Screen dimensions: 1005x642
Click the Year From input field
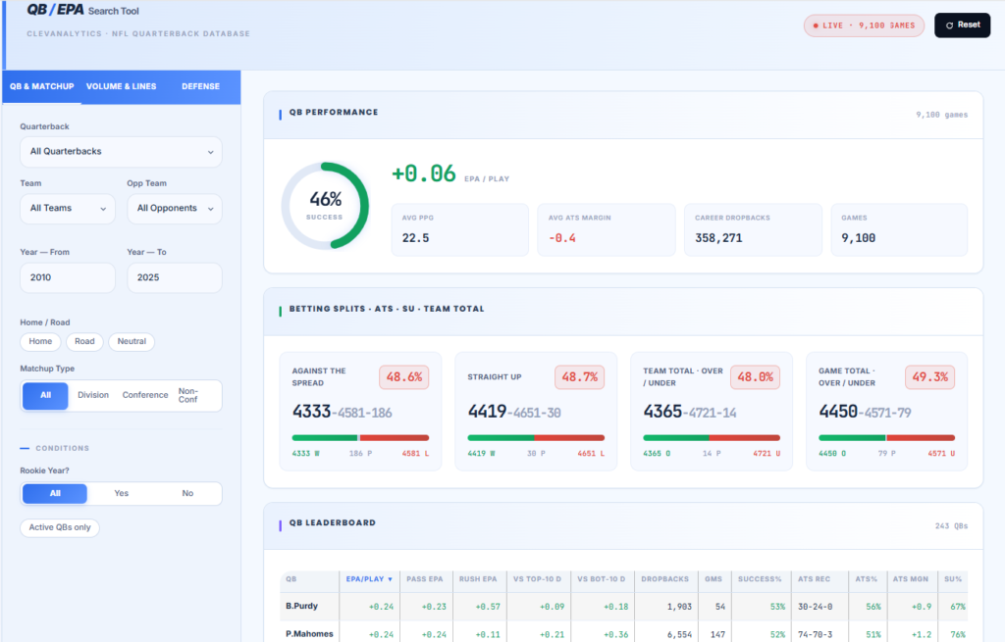click(68, 277)
